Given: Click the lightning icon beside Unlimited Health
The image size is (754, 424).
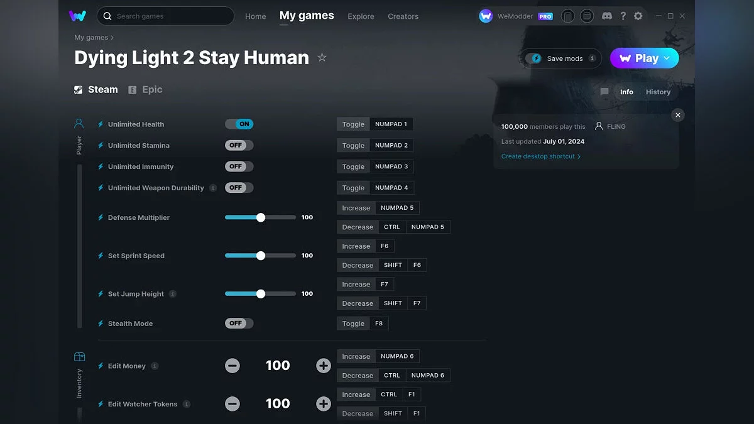Looking at the screenshot, I should click(101, 124).
